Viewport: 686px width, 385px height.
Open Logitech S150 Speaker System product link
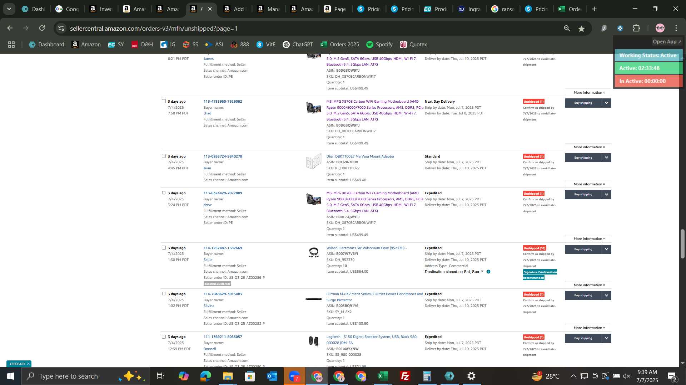[x=372, y=340]
